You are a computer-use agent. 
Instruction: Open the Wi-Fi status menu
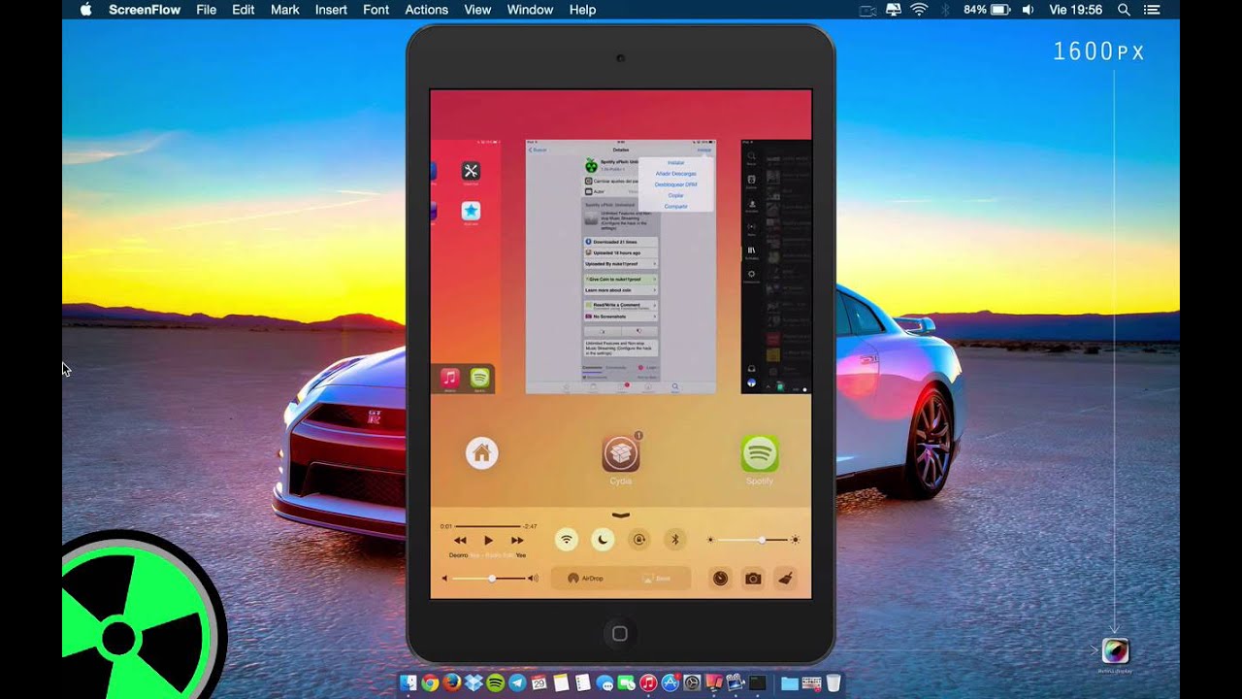coord(919,10)
